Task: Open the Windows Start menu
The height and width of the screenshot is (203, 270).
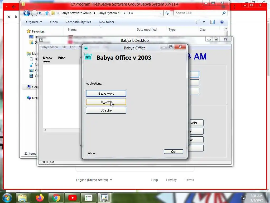Action: [7, 198]
